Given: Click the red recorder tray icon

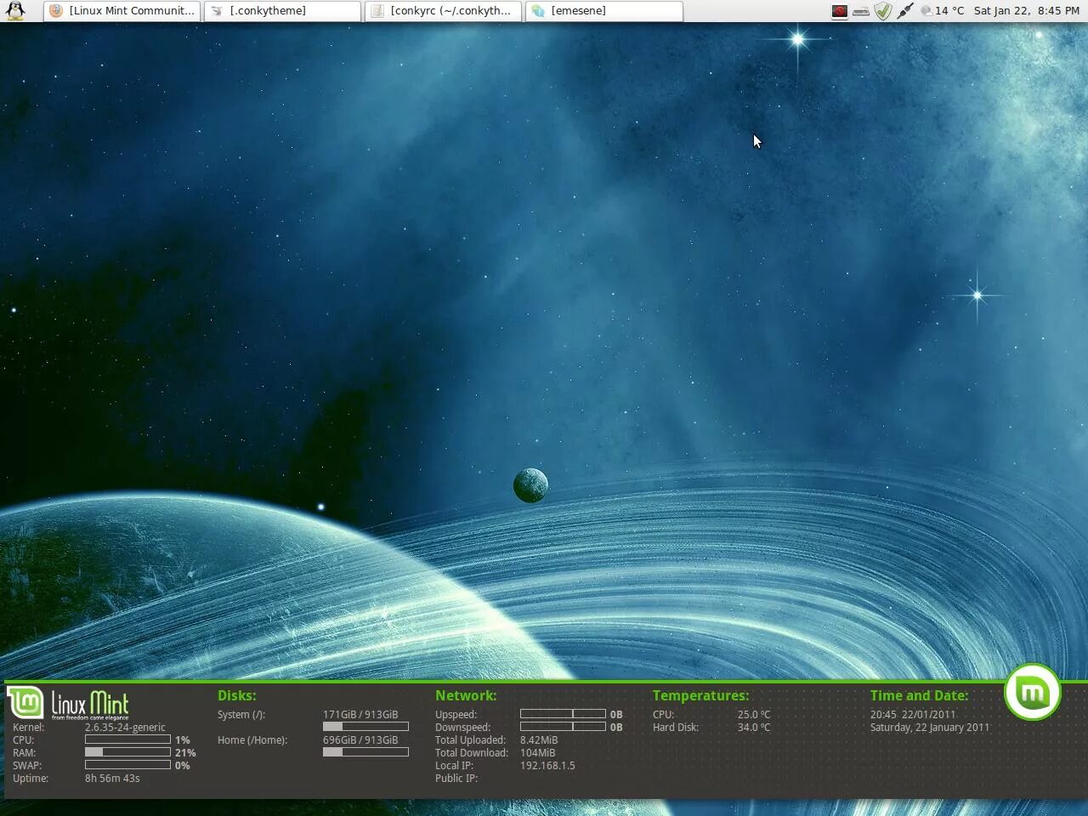Looking at the screenshot, I should pos(839,11).
